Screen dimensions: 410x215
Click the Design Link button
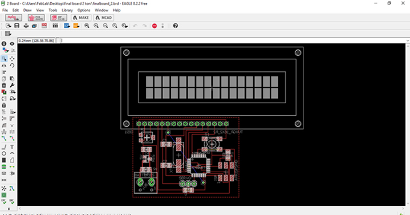pyautogui.click(x=14, y=18)
